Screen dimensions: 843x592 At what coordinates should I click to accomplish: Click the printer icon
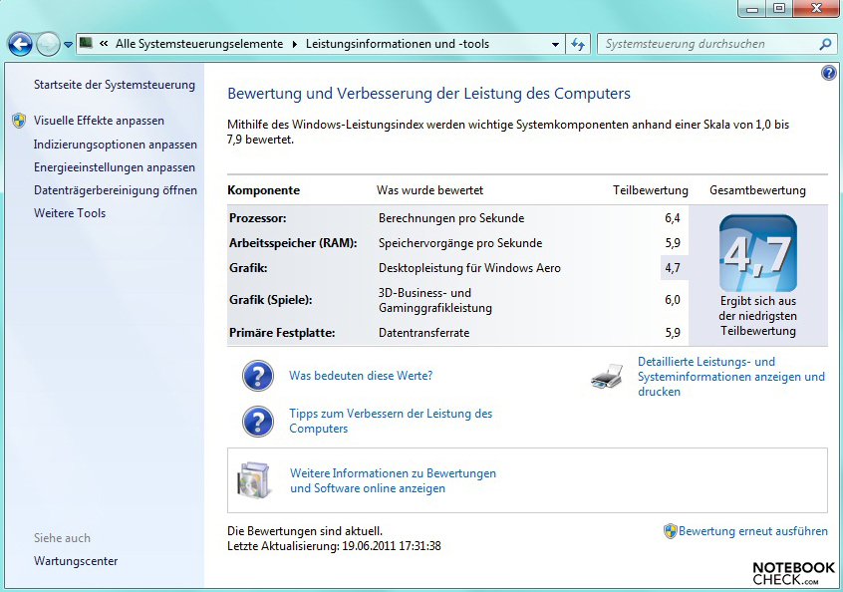tap(607, 377)
